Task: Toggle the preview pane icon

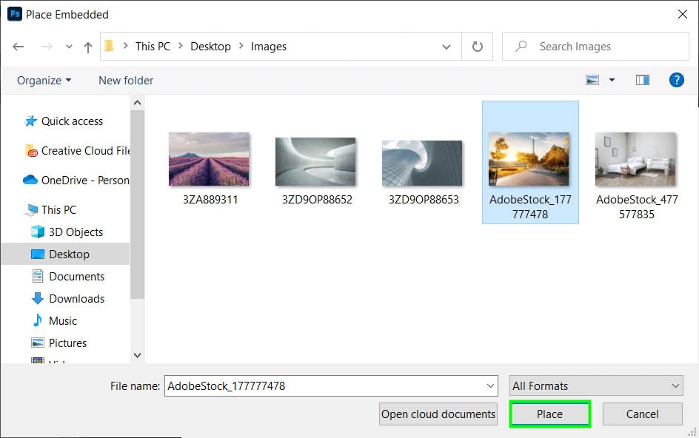Action: coord(643,80)
